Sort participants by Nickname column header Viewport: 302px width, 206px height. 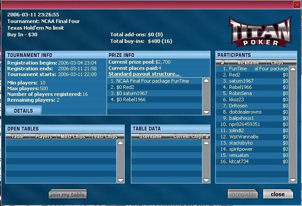(x=248, y=63)
